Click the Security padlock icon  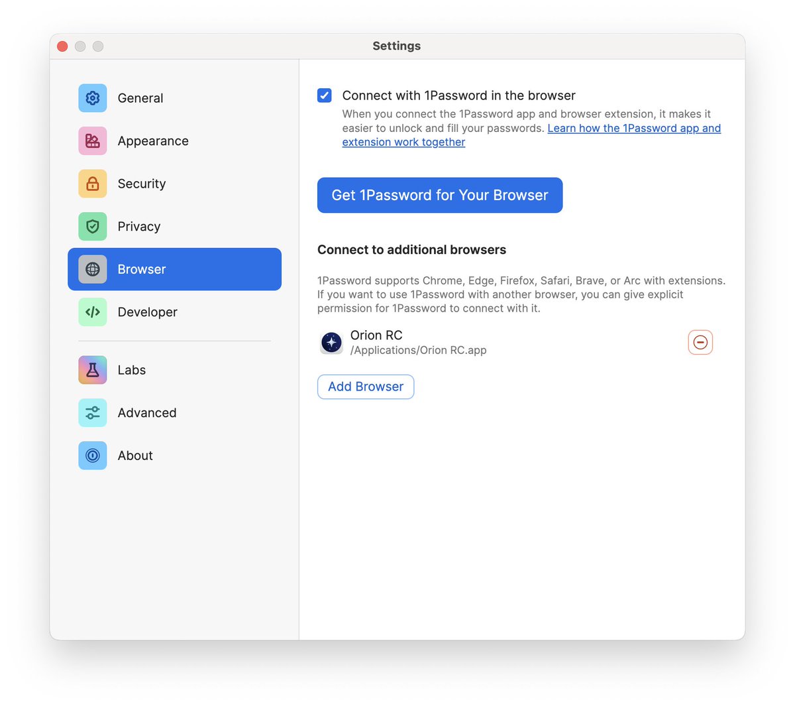(x=93, y=184)
